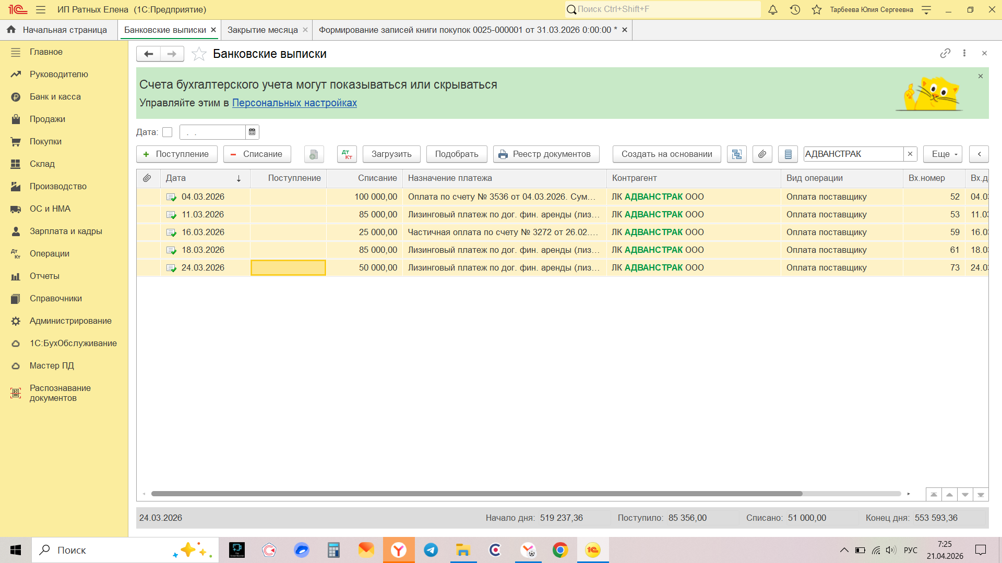
Task: Click the Создать на основании button
Action: [666, 154]
